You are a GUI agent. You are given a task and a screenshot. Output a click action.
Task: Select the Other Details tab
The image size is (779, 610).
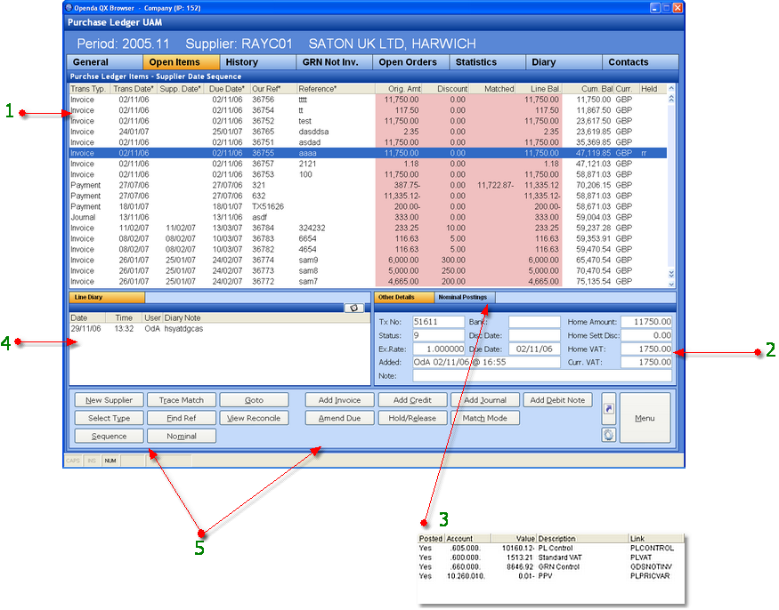[x=404, y=297]
